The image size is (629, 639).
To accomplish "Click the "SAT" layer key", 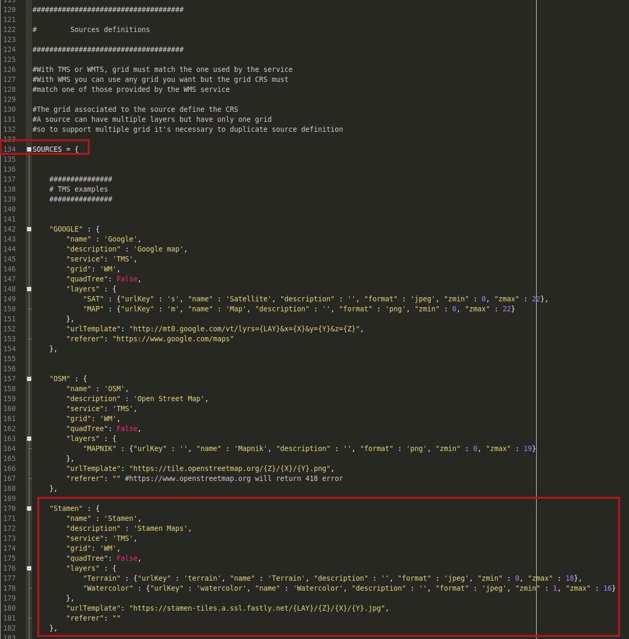I will point(94,299).
